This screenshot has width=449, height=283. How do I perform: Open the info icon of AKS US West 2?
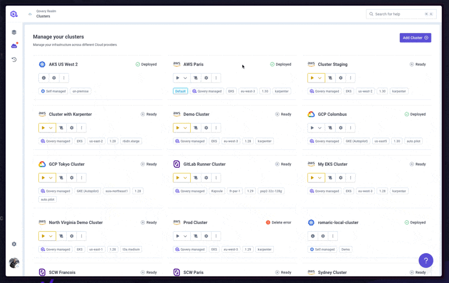44,78
